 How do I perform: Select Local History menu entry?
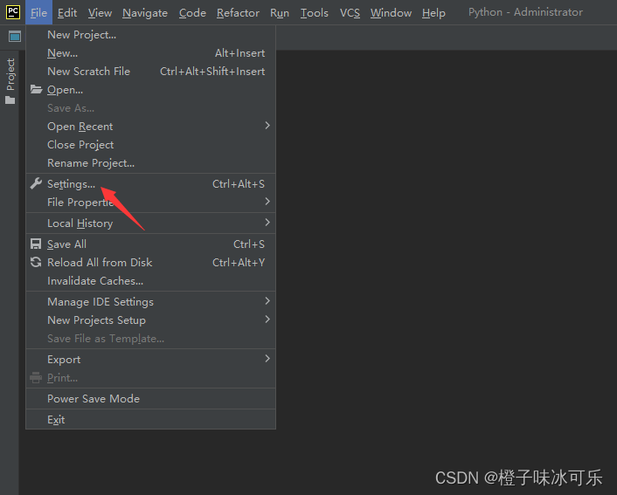(x=150, y=223)
